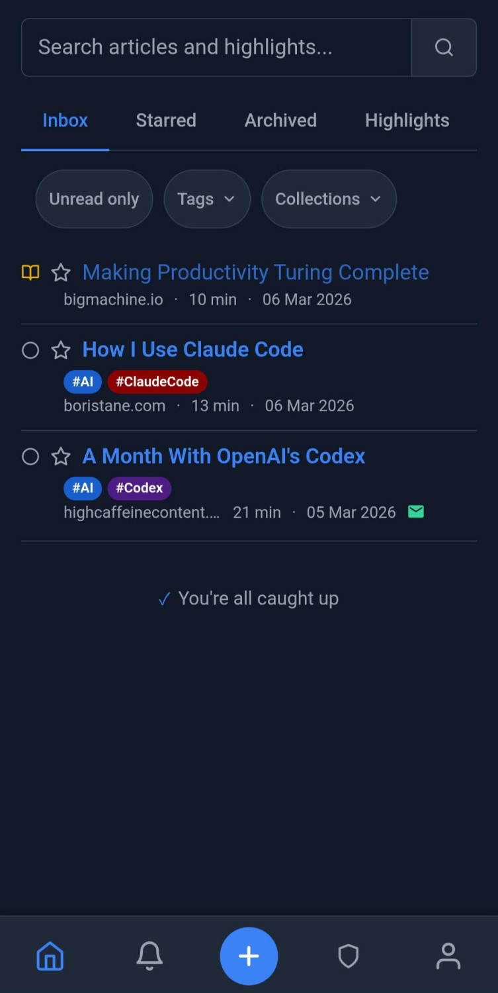Mark How I Use Claude Code as read
Screen dimensions: 498x993
pos(30,350)
